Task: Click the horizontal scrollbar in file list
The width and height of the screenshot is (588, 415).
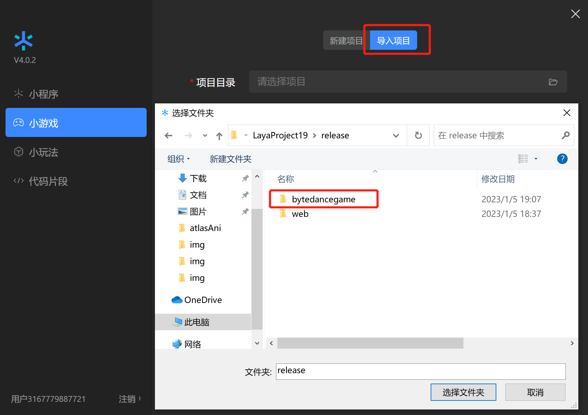Action: pos(370,343)
